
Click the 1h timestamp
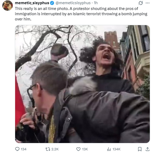(x=96, y=3)
